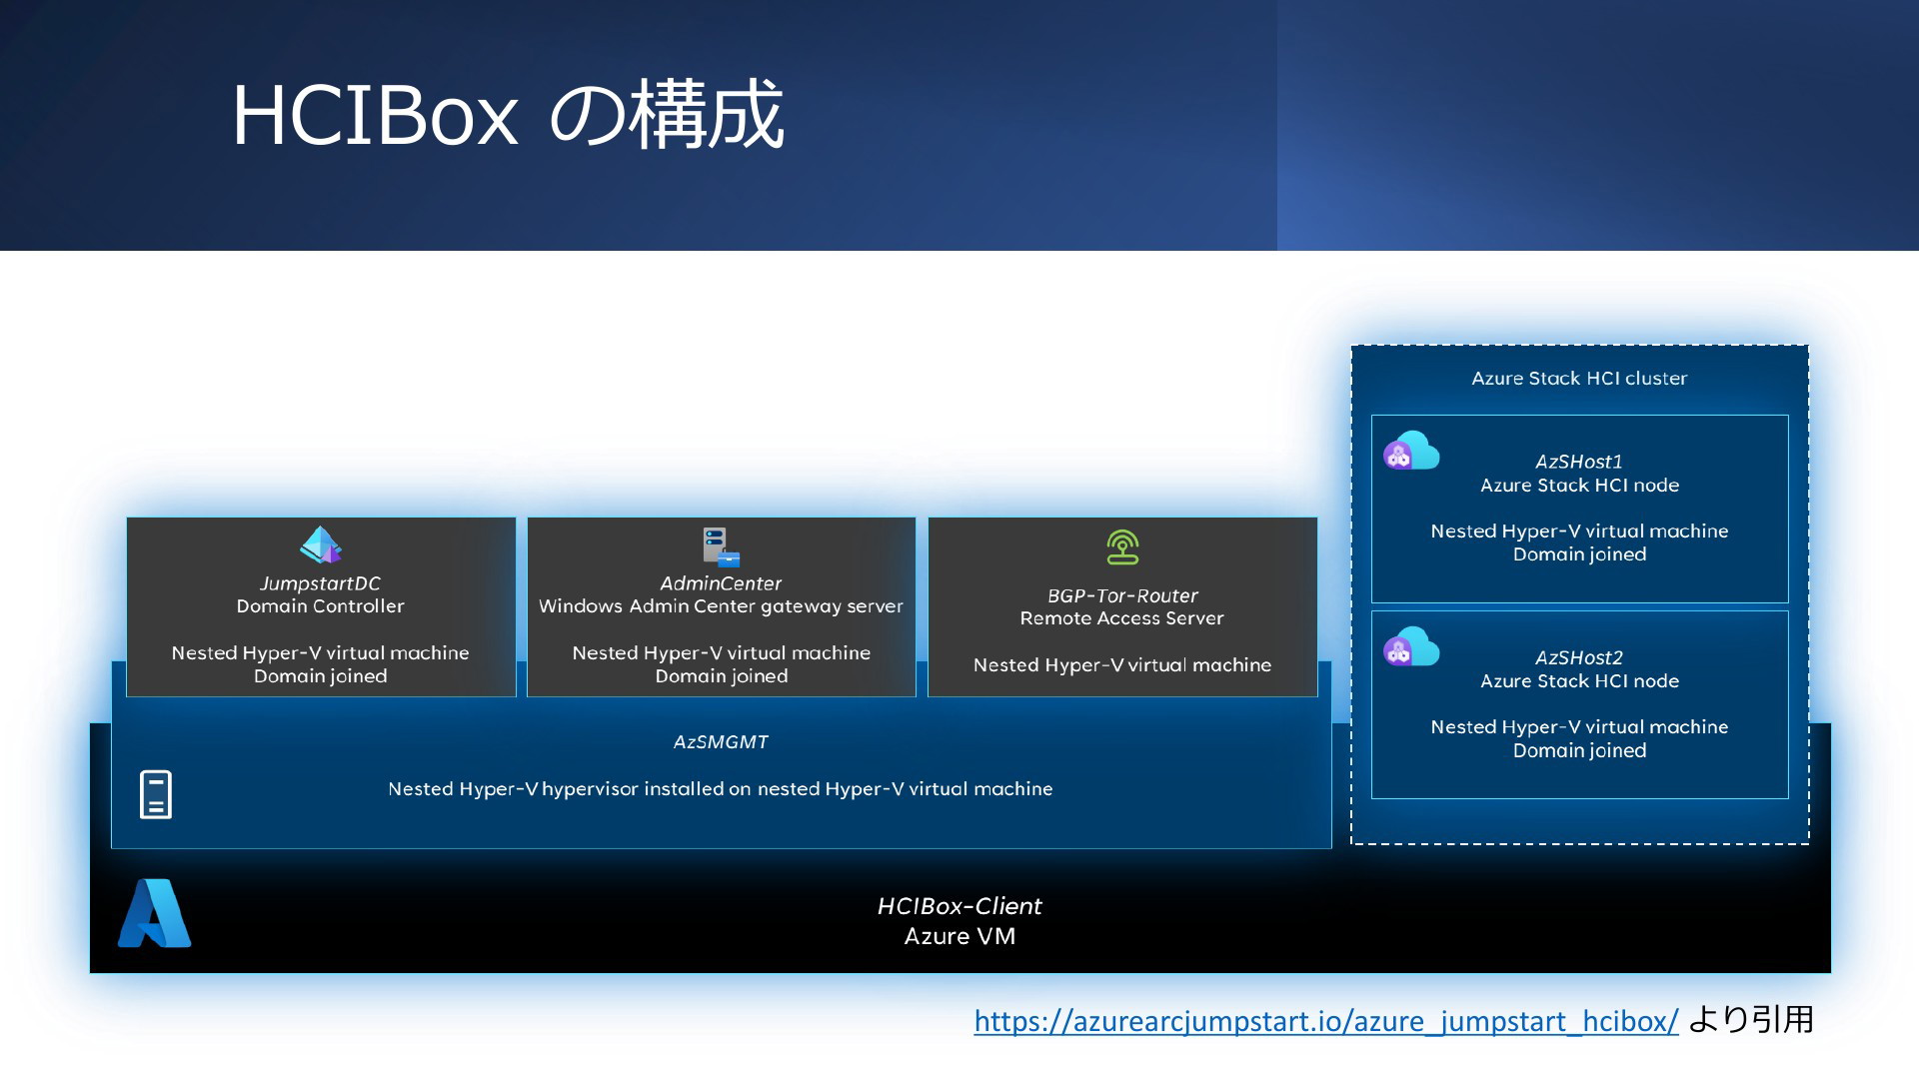Click 'Domain joined' in AzSHost2 box

pyautogui.click(x=1579, y=750)
